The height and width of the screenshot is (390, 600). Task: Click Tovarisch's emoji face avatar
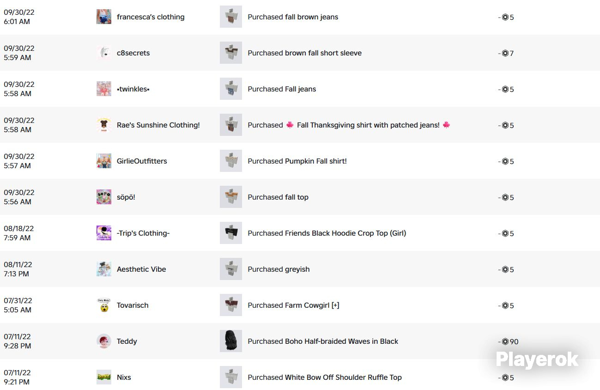(104, 305)
